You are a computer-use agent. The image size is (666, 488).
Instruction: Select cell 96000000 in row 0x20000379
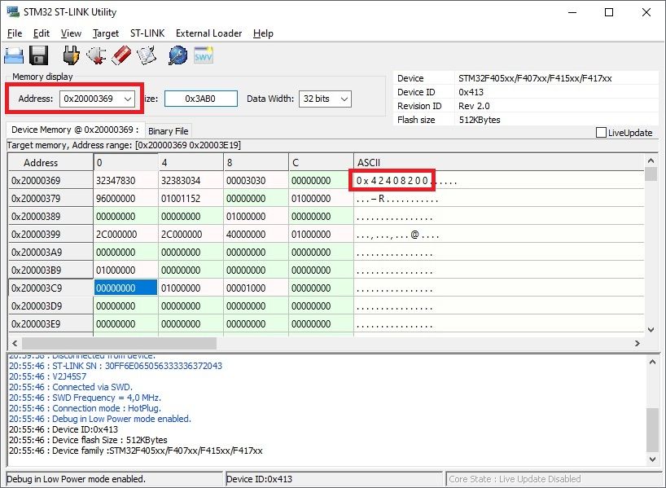click(125, 198)
